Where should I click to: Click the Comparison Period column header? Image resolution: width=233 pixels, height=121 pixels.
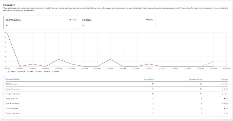pos(195,79)
